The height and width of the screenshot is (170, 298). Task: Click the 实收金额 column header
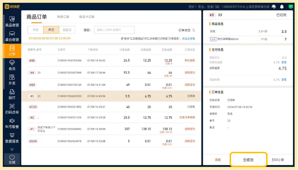(167, 50)
